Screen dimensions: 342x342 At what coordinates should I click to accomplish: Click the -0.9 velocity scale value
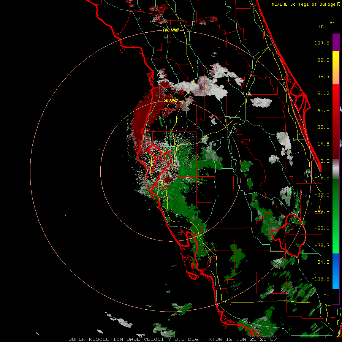323,161
